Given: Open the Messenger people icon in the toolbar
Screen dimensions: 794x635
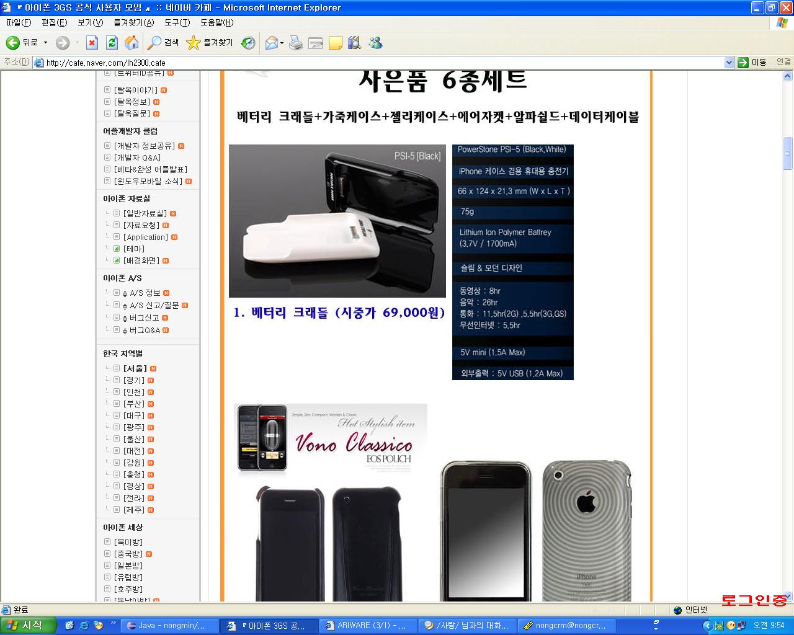Looking at the screenshot, I should click(x=375, y=43).
